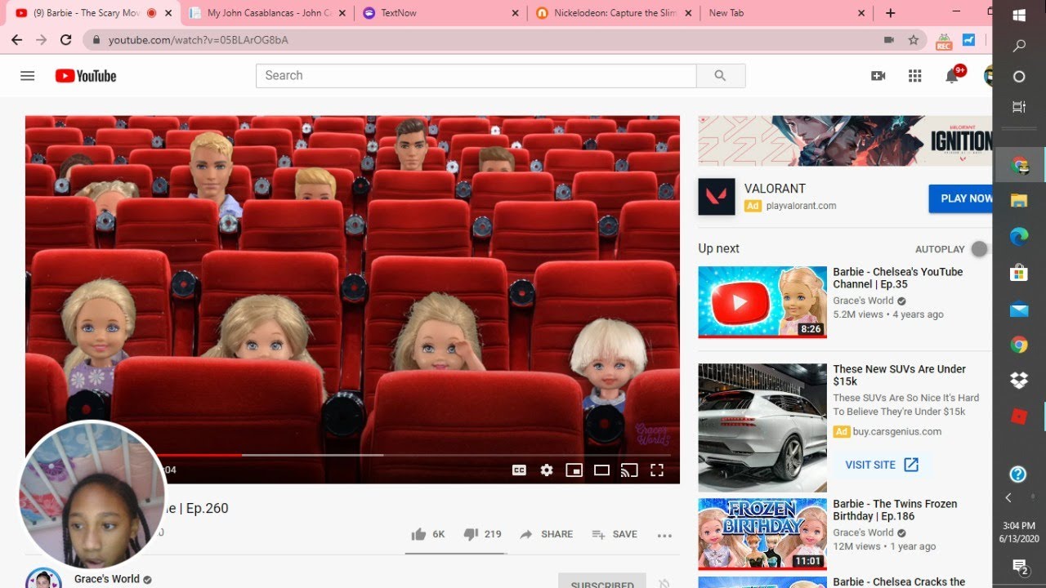The image size is (1046, 588).
Task: Open the REC extension icon
Action: [944, 41]
